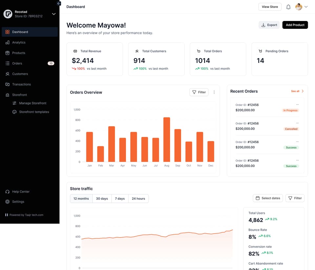Click the Recotad store logo

8,14
